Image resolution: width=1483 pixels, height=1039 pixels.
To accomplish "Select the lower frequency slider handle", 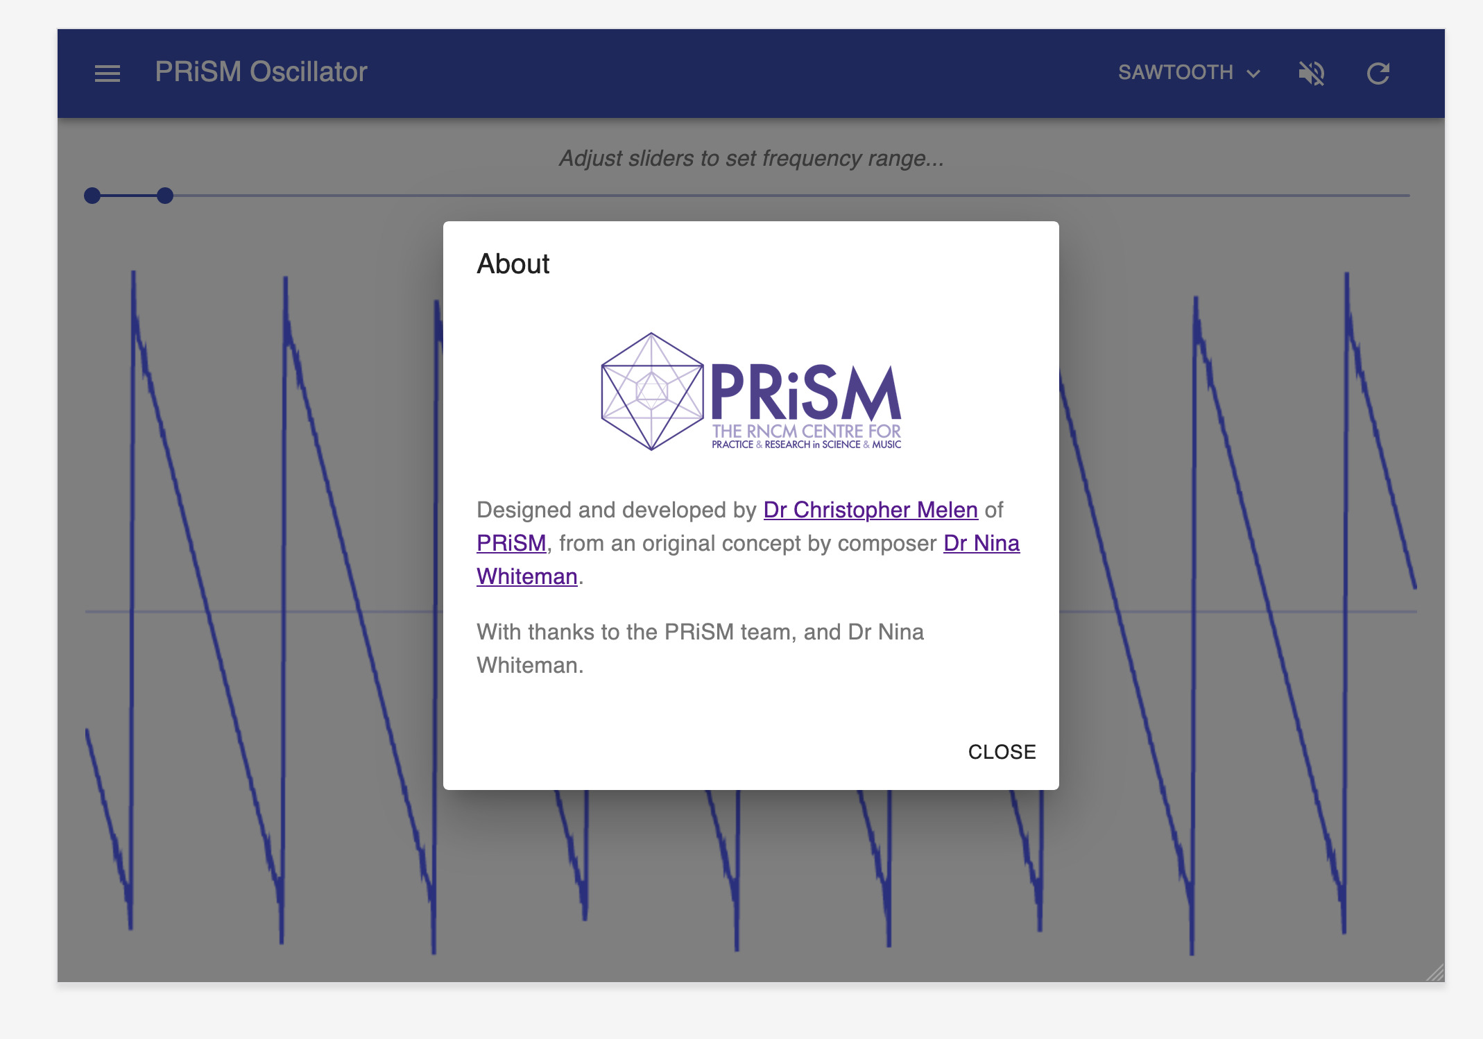I will [x=92, y=196].
